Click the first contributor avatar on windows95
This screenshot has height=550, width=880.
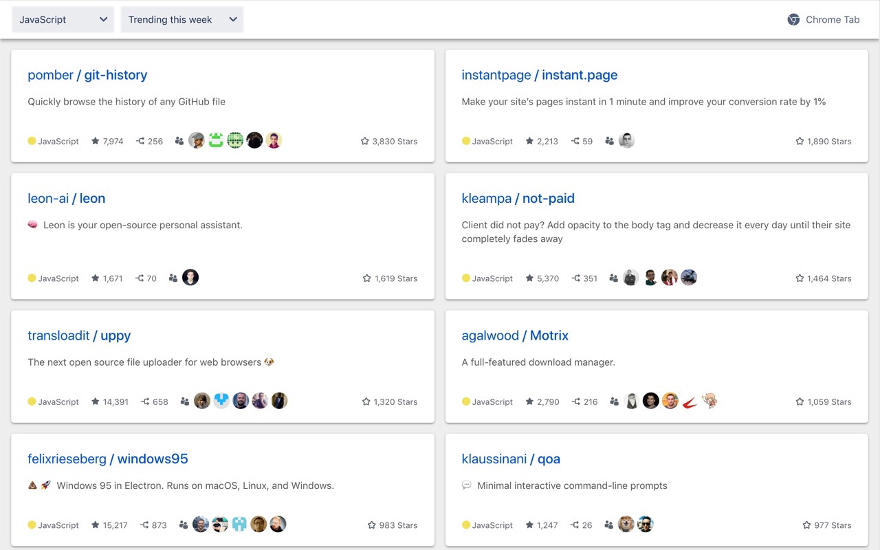201,524
